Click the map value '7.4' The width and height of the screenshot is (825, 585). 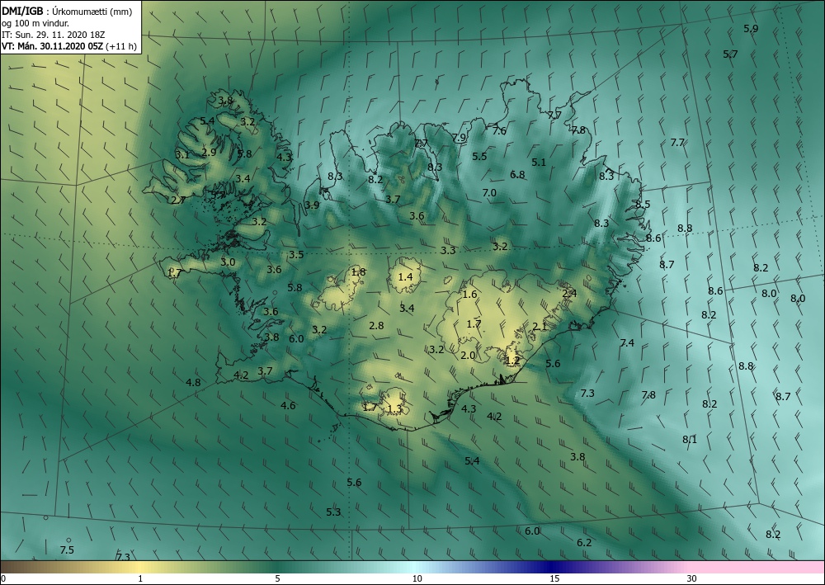(x=627, y=343)
